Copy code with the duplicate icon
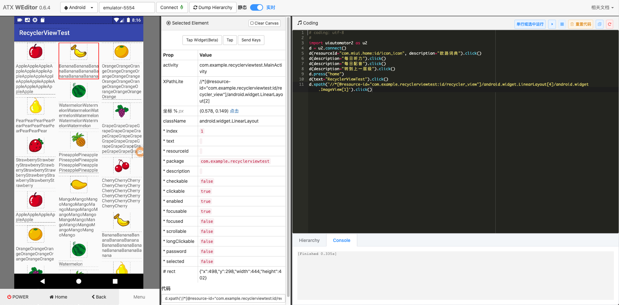 pos(600,24)
